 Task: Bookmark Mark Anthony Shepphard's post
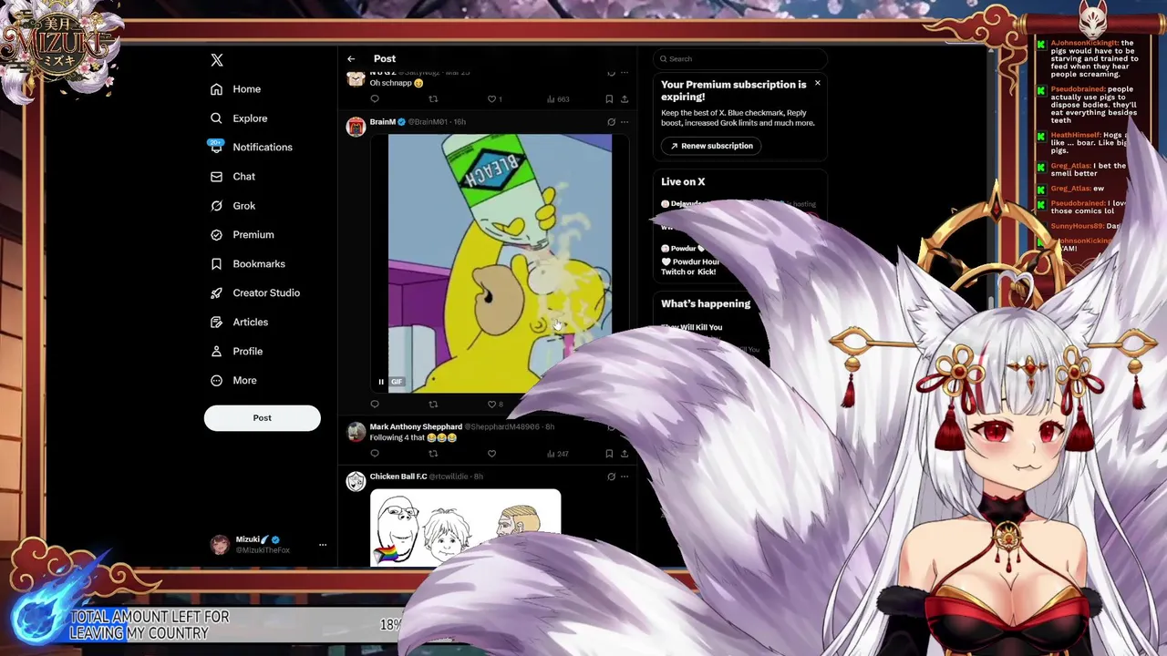(609, 454)
